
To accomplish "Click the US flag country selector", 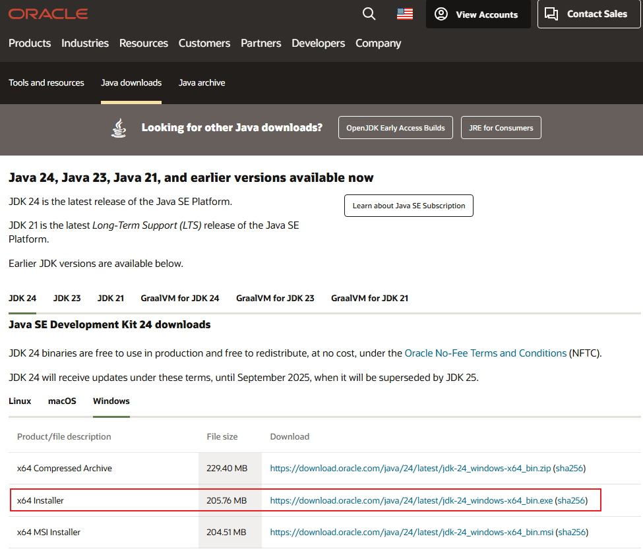I will [405, 14].
